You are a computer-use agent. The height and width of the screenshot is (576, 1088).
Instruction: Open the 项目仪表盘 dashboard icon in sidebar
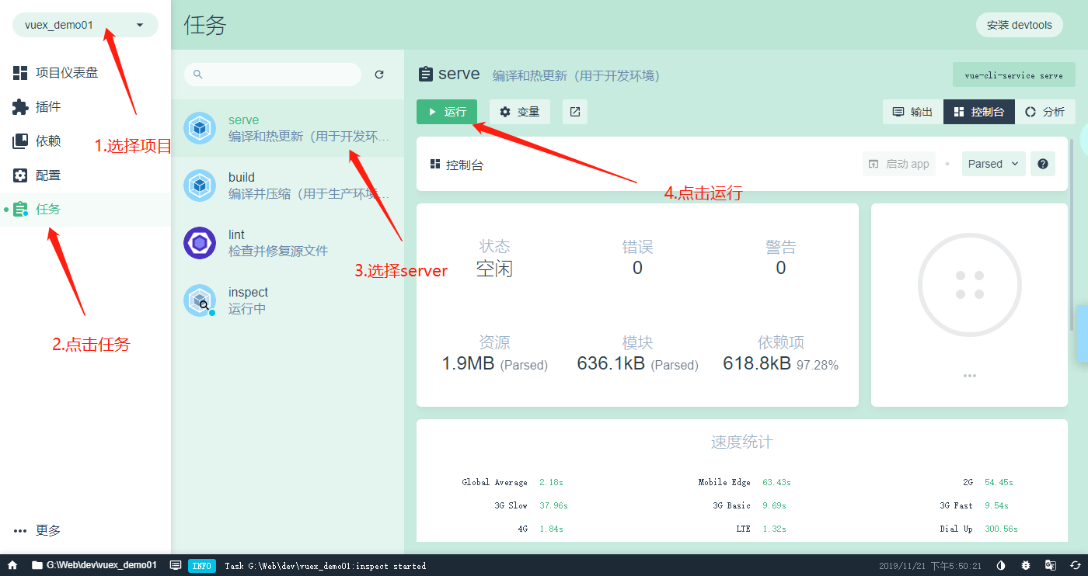[20, 73]
